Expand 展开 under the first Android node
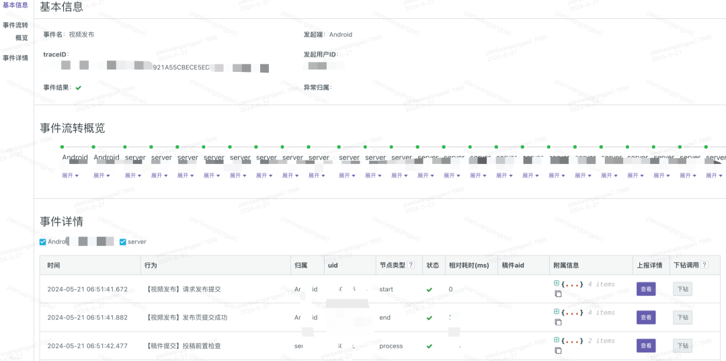726x361 pixels. pyautogui.click(x=71, y=175)
